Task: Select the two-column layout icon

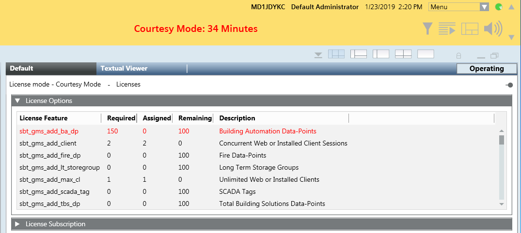Action: pyautogui.click(x=381, y=54)
